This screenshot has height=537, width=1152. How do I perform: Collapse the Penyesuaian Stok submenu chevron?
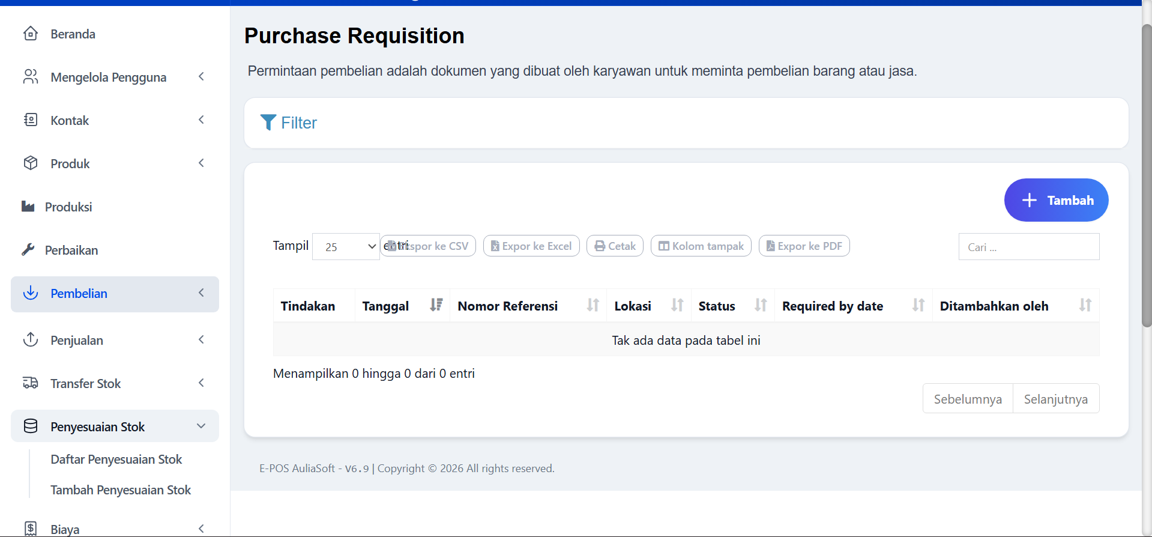(201, 426)
